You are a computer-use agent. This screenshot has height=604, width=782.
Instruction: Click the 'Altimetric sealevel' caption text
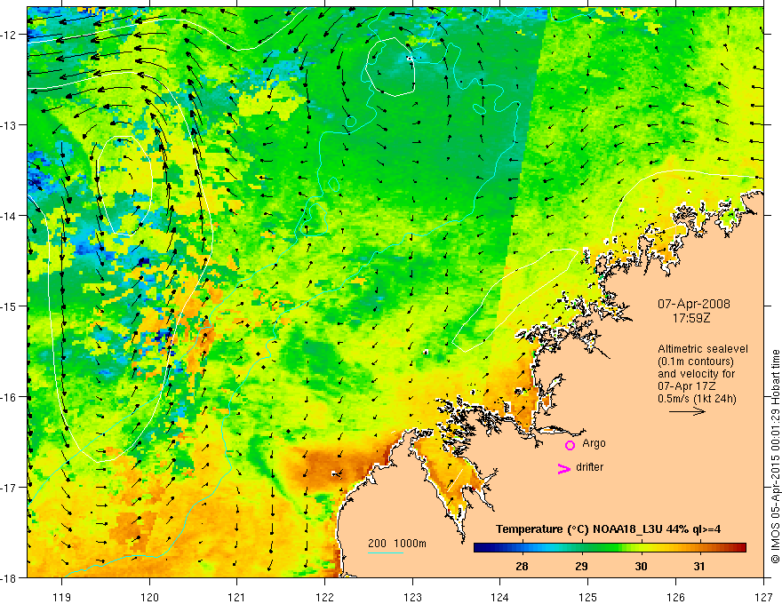(703, 349)
